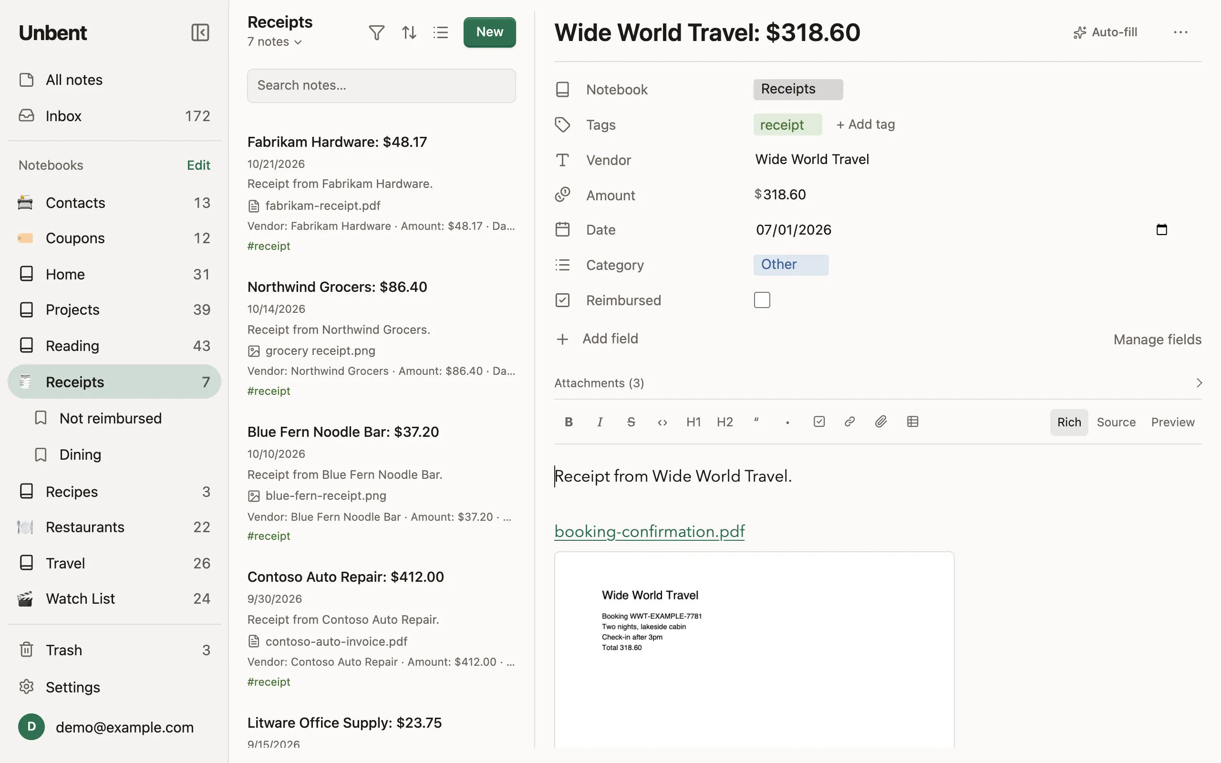
Task: Check the Reimbursed checkbox
Action: coord(762,300)
